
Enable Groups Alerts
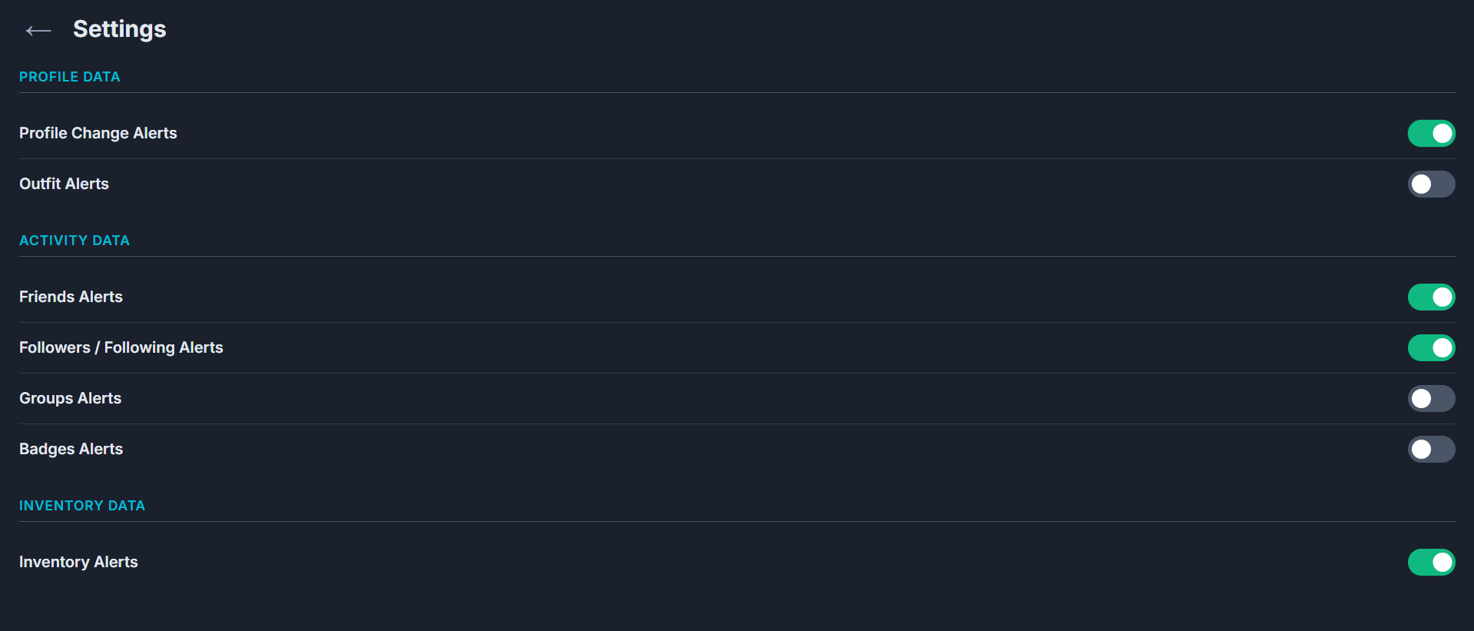(x=1431, y=398)
